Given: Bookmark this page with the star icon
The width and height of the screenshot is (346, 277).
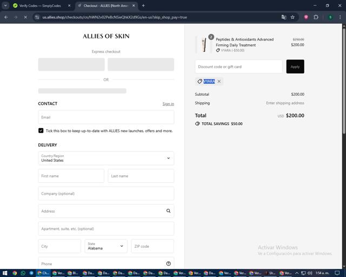Looking at the screenshot, I should (292, 17).
